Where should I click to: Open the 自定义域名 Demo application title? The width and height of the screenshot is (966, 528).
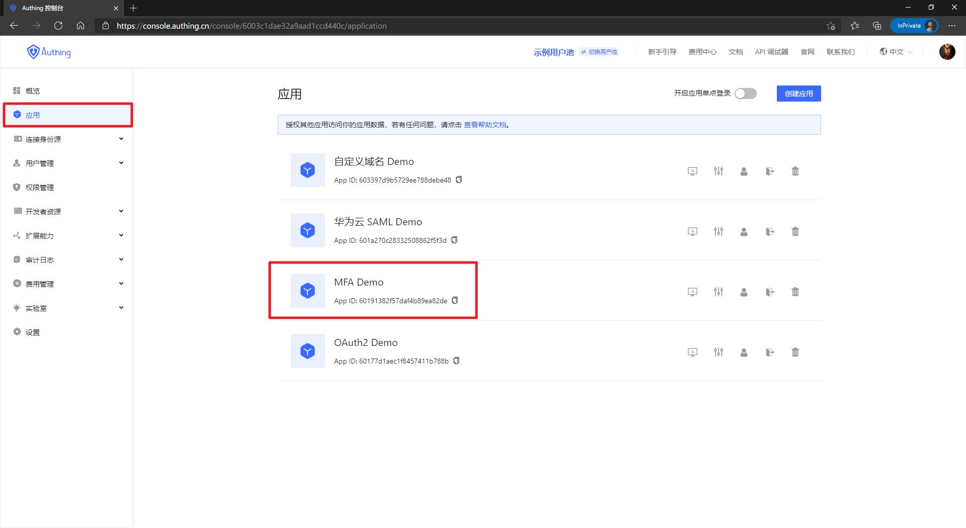tap(374, 161)
